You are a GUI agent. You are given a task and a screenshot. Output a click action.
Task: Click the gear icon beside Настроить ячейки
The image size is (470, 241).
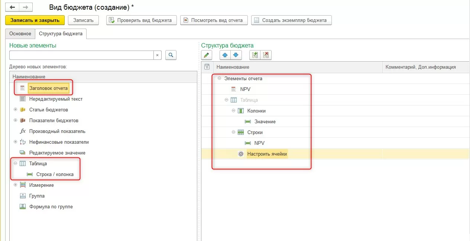241,154
